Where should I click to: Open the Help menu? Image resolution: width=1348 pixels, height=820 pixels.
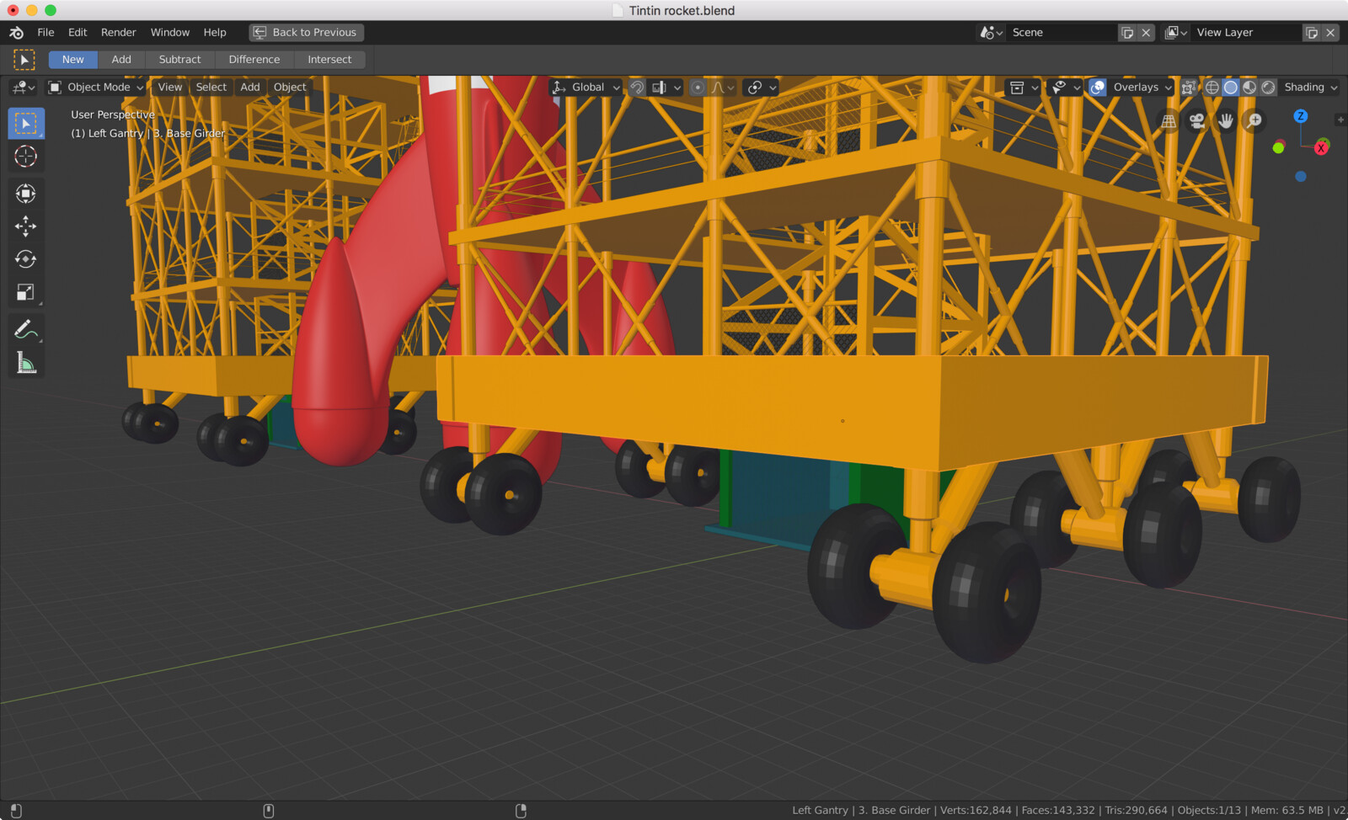(214, 32)
